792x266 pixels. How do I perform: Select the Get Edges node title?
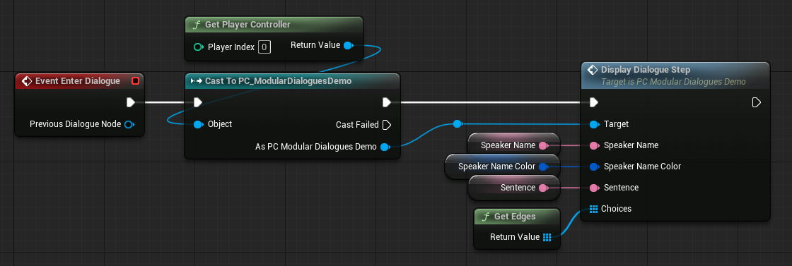point(515,217)
